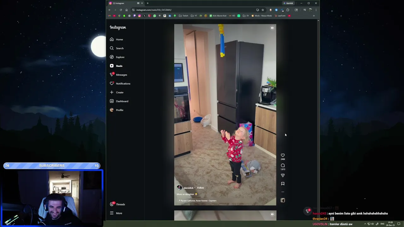Open steroidick username link on reel
404x227 pixels.
click(188, 188)
